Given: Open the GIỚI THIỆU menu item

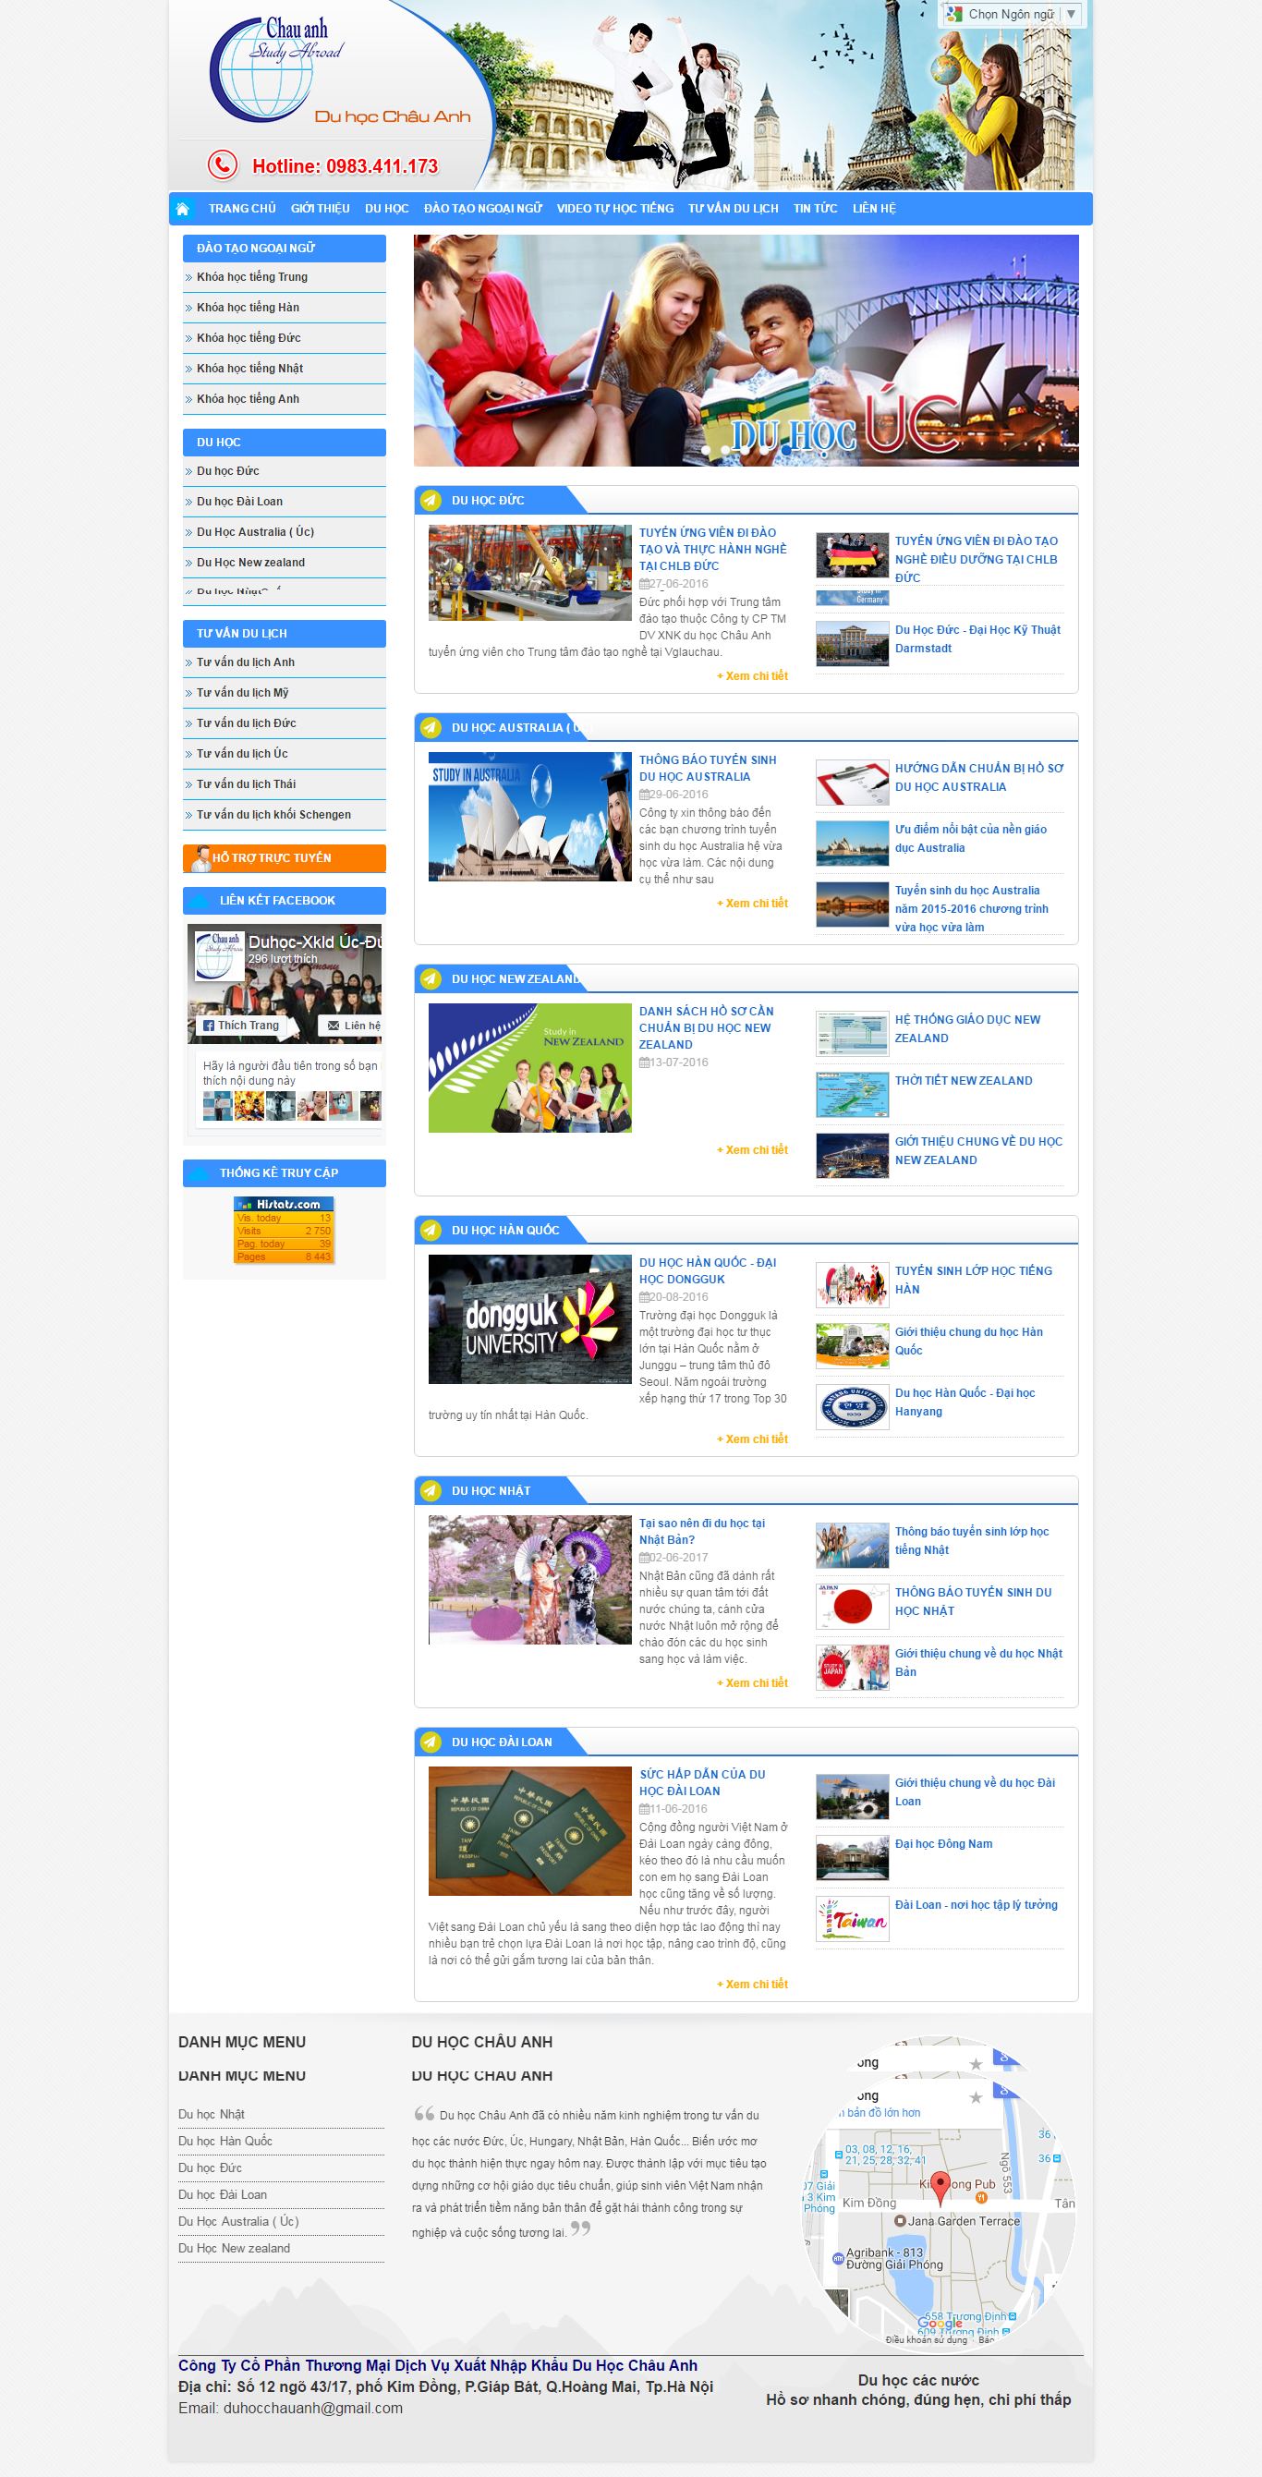Looking at the screenshot, I should point(320,209).
